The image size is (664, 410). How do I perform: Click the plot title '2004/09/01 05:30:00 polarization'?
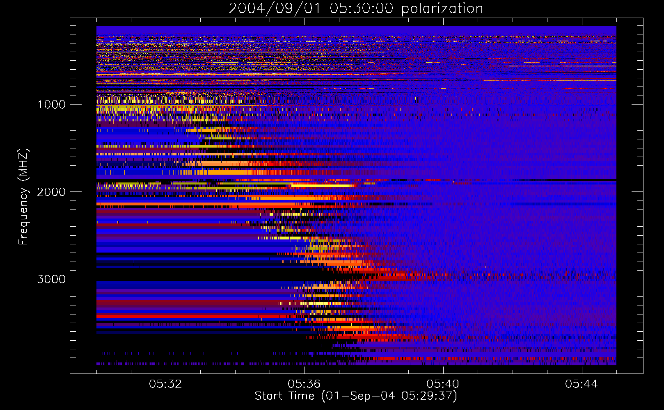point(356,9)
